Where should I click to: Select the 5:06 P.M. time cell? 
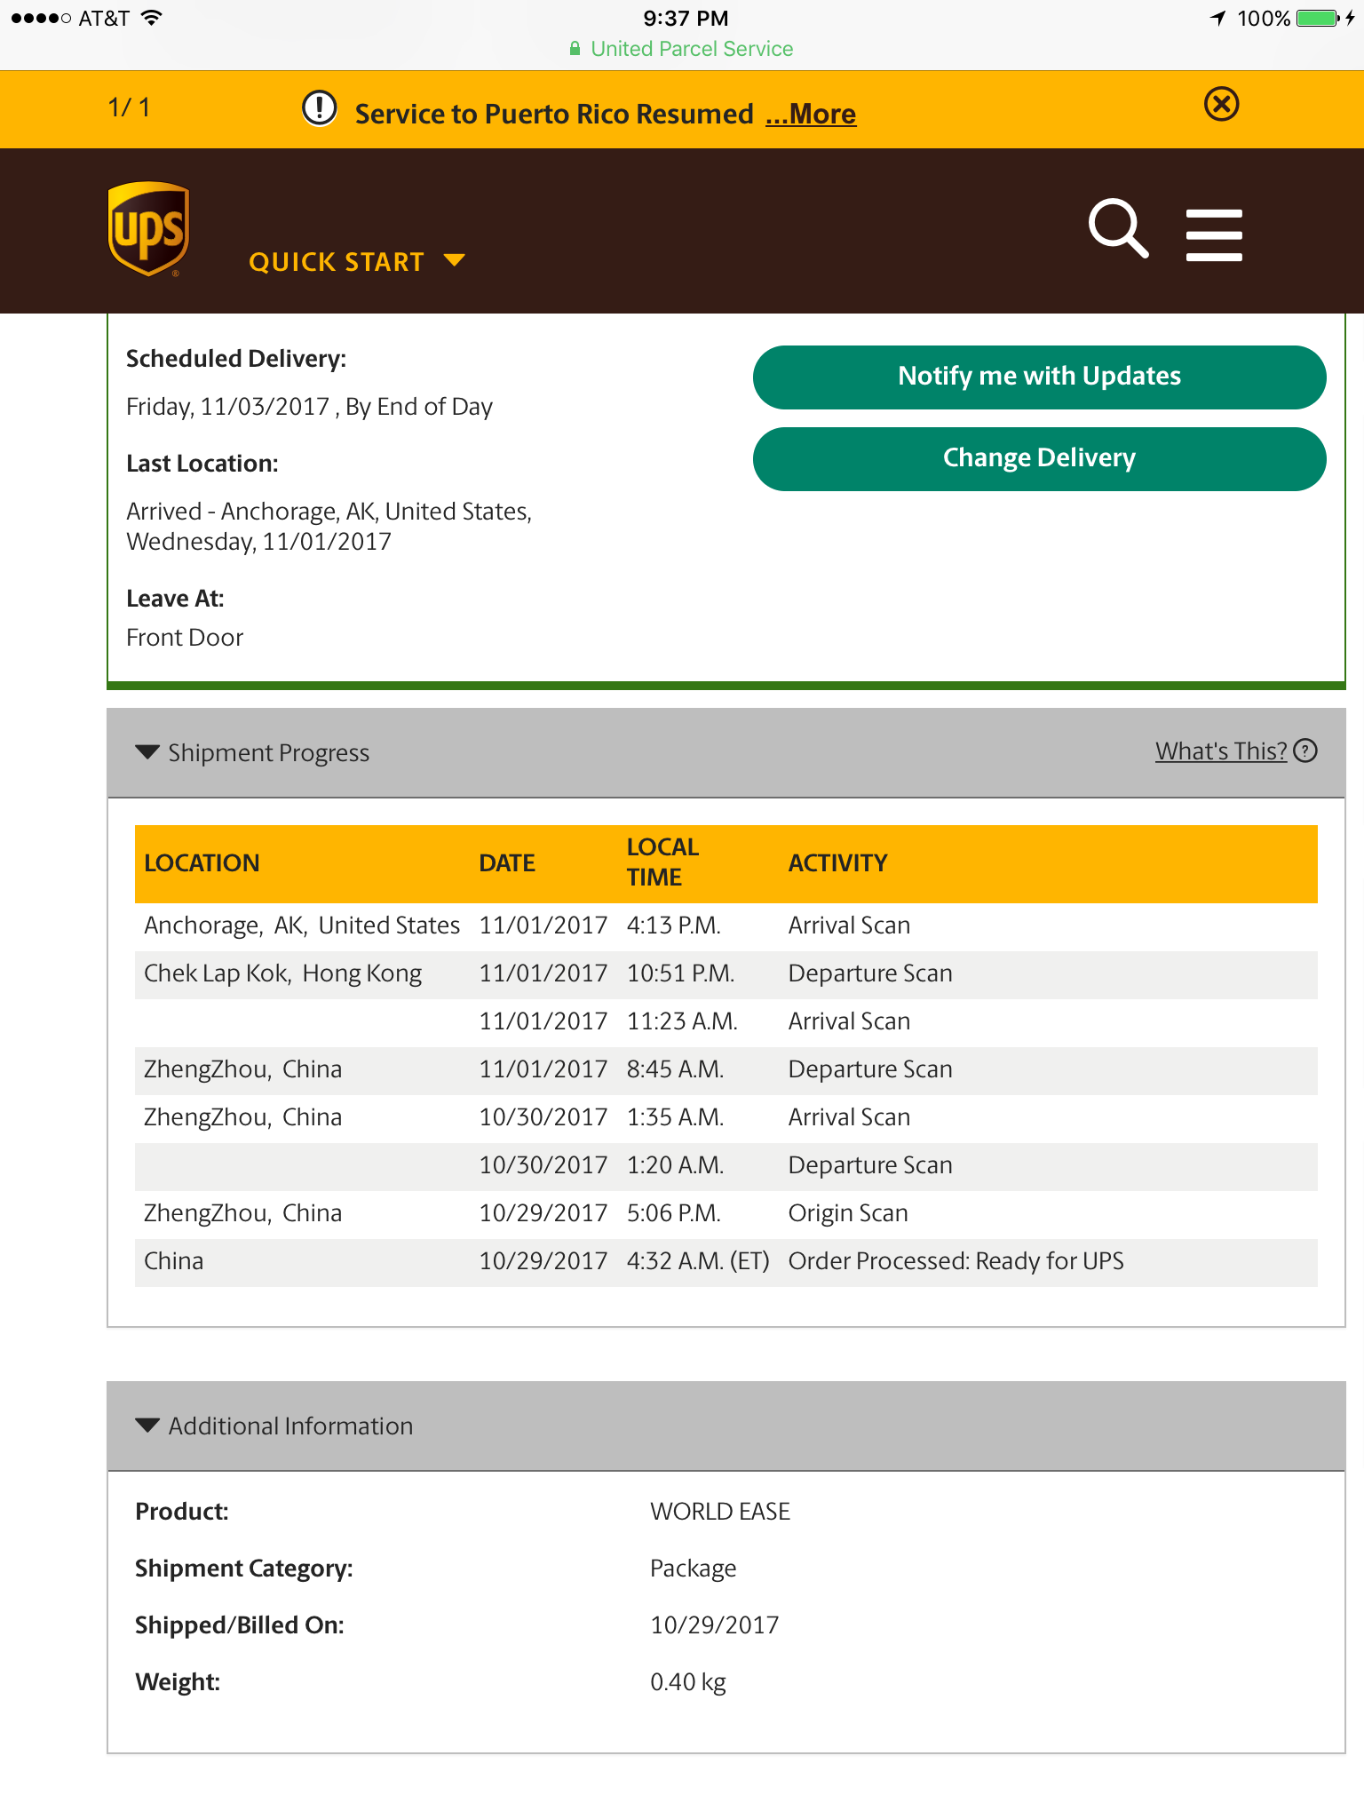pyautogui.click(x=673, y=1213)
